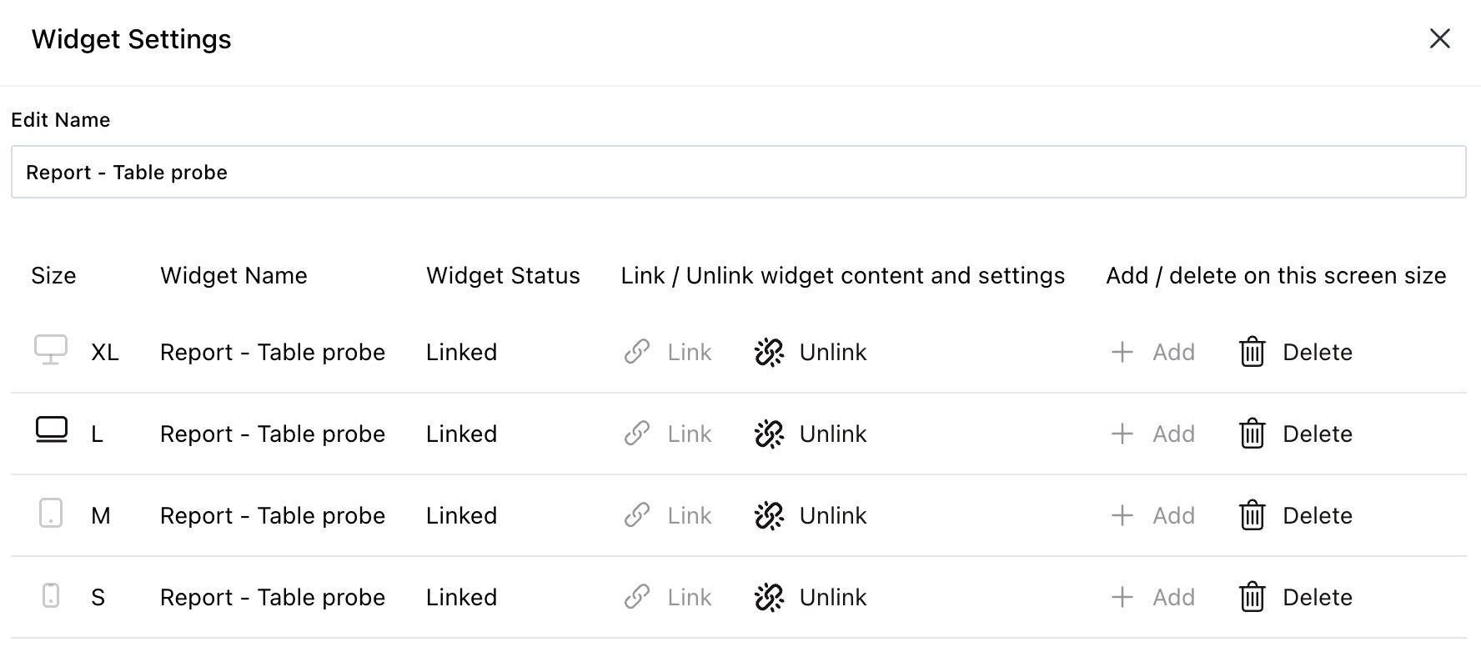Click the laptop icon for L size

[52, 431]
